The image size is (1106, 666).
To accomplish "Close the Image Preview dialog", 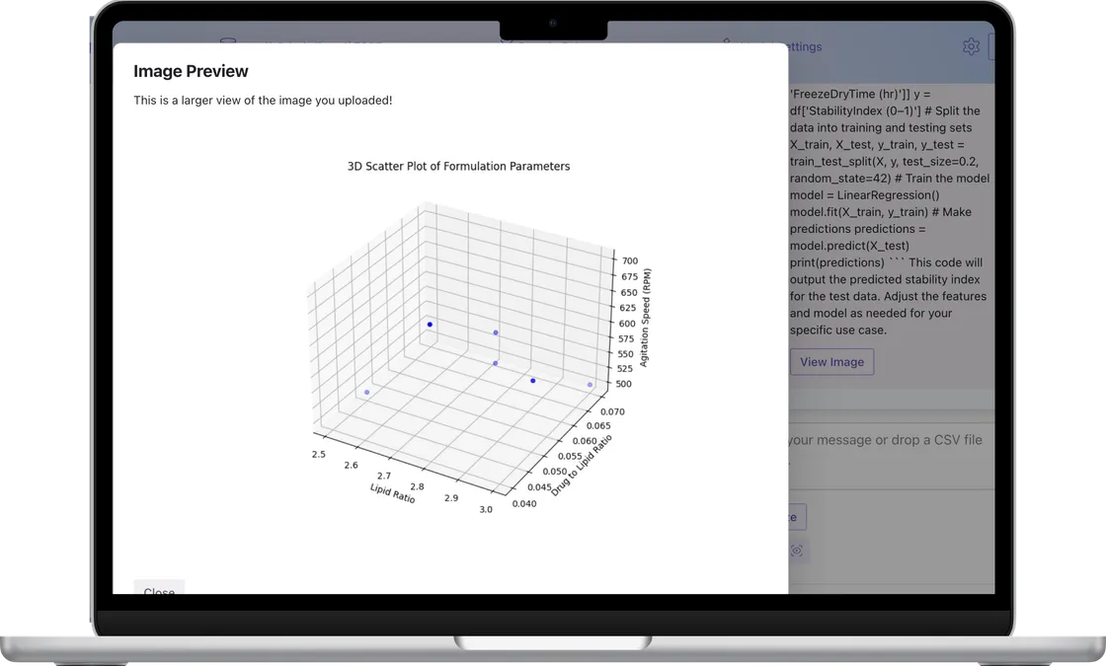I will (x=159, y=588).
